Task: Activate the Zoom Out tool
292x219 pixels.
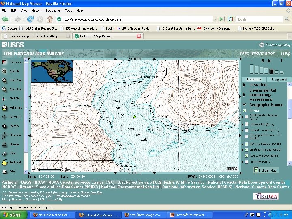Action: point(4,80)
